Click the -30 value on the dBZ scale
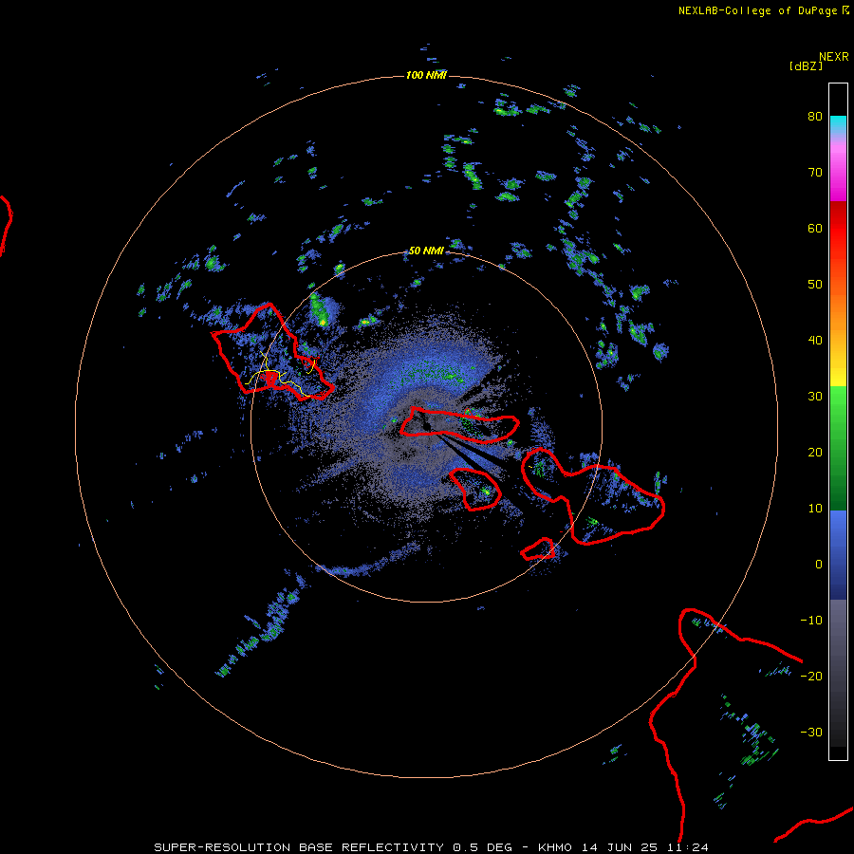854x854 pixels. pos(811,733)
